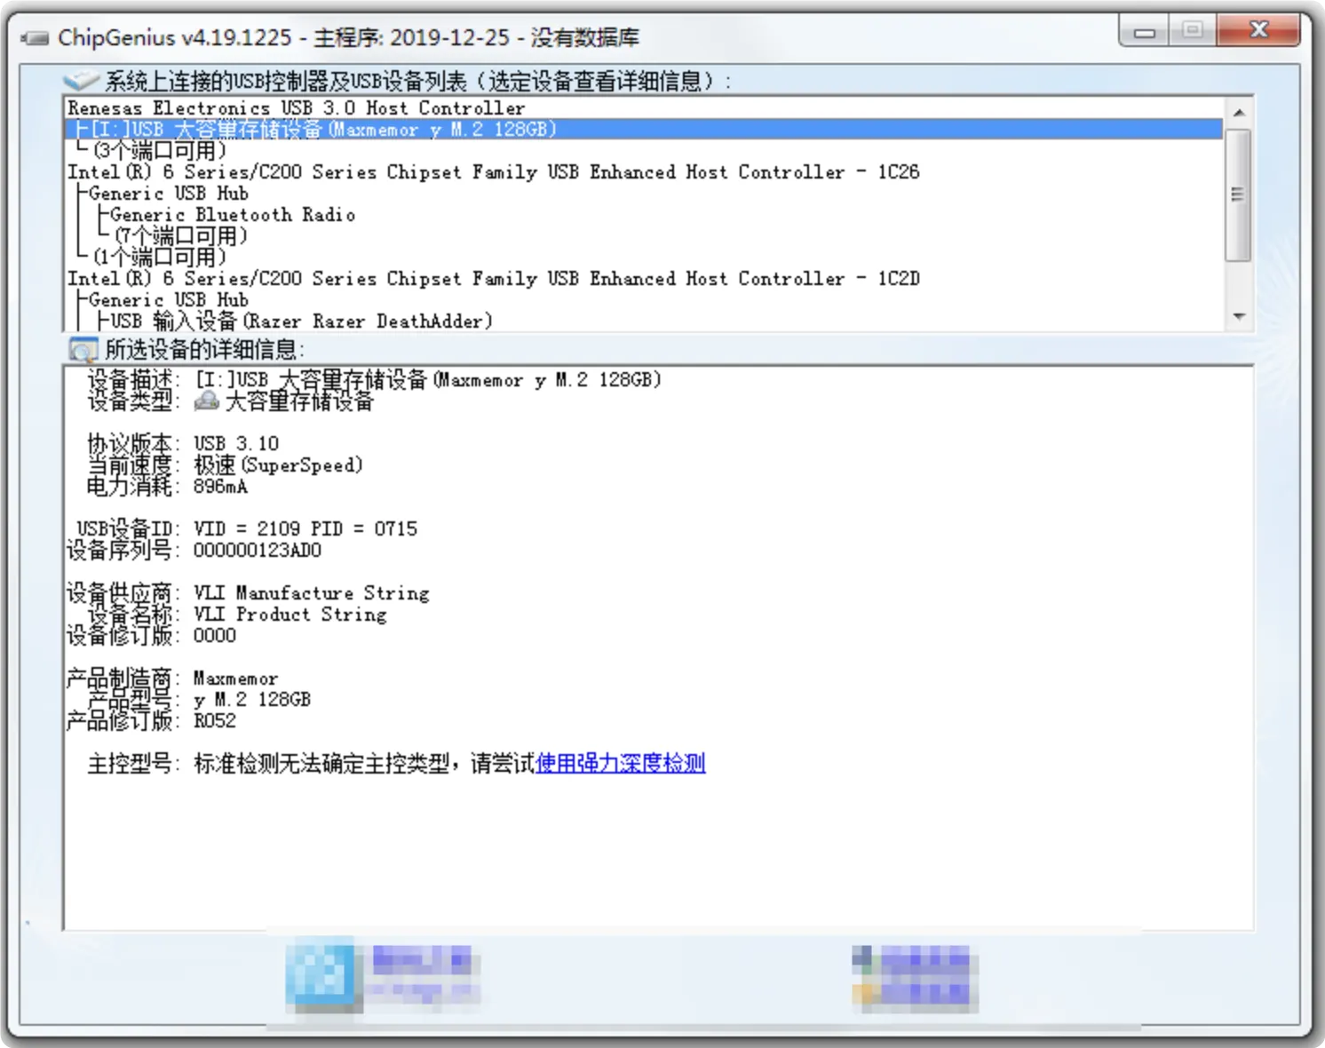Click the magnifier icon beside device details heading
The height and width of the screenshot is (1048, 1325).
pos(83,350)
